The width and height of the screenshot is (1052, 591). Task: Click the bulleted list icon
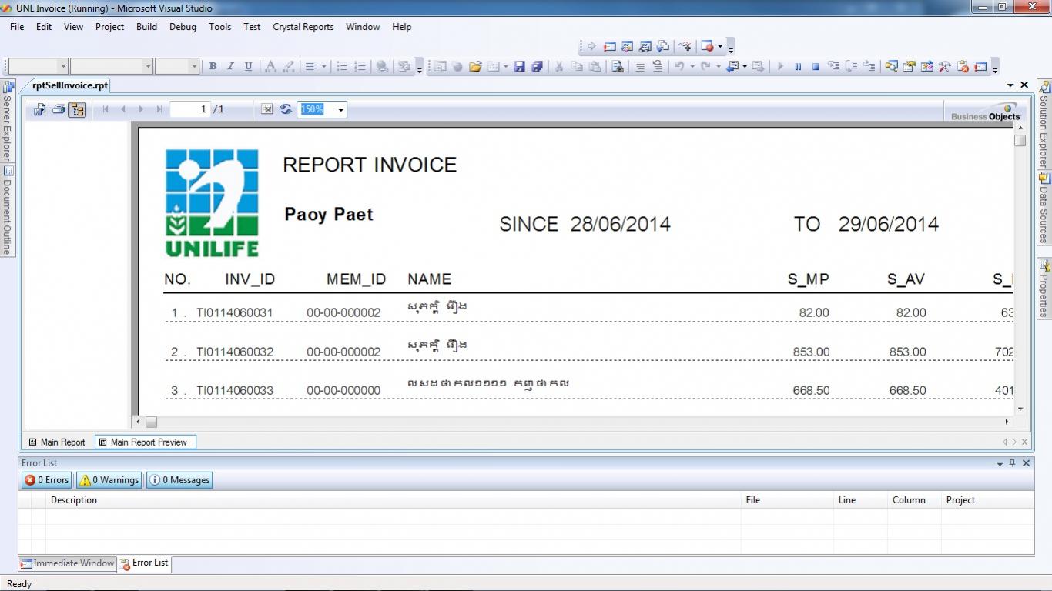click(342, 66)
